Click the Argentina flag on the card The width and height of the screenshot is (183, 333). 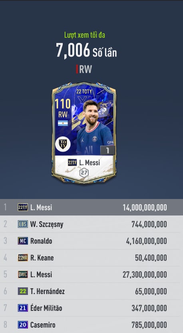63,123
